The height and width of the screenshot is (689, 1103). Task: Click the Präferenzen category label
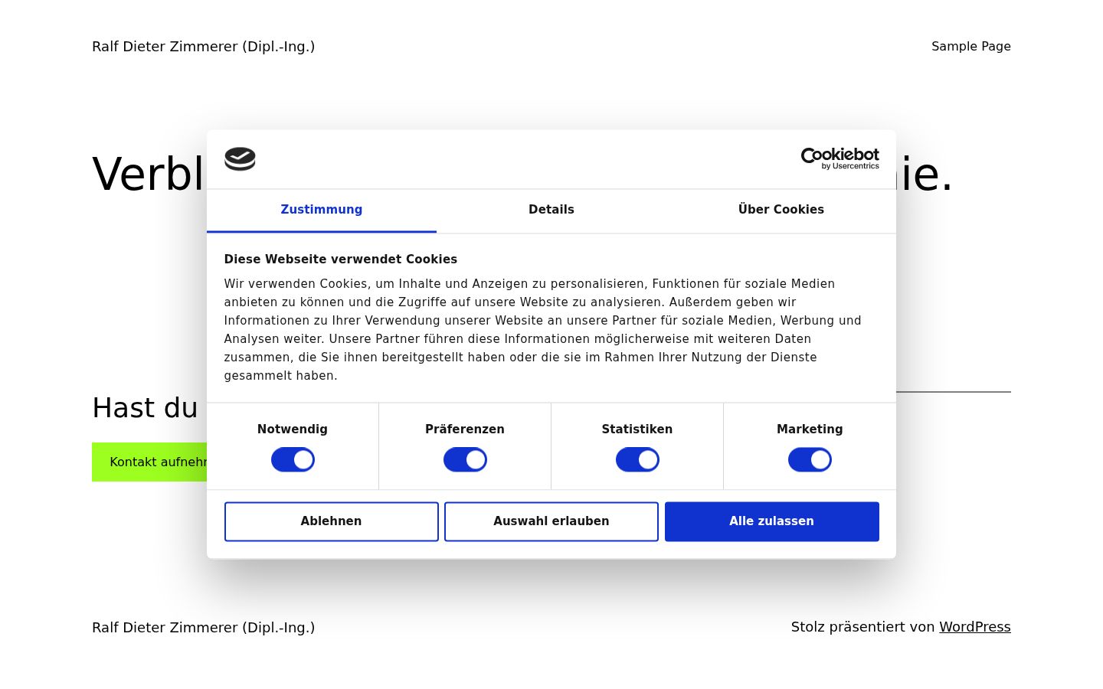(465, 429)
